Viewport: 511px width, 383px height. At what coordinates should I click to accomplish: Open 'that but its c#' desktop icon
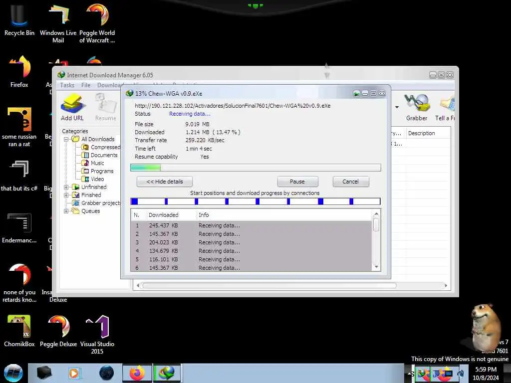tap(19, 175)
